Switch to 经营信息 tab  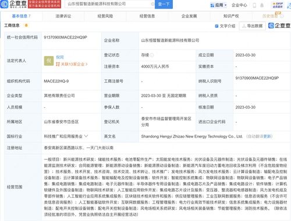coord(147,16)
